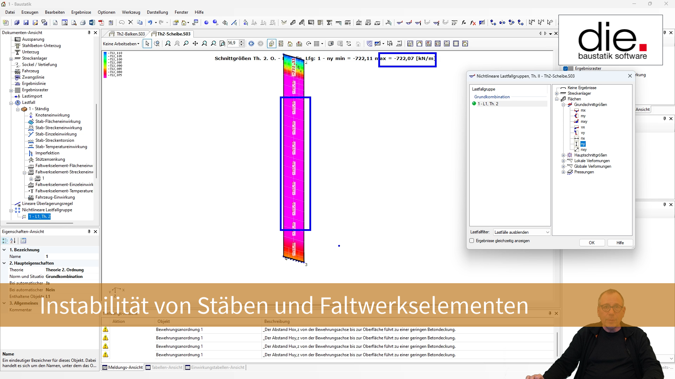Click OK in Nichtlineare Lastfallgruppen dialog

pos(592,243)
